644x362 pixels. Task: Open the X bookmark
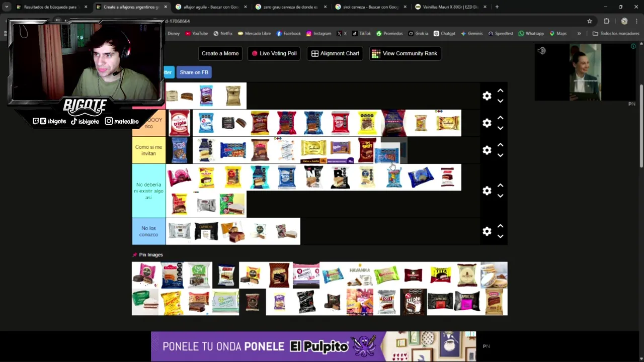(x=342, y=34)
